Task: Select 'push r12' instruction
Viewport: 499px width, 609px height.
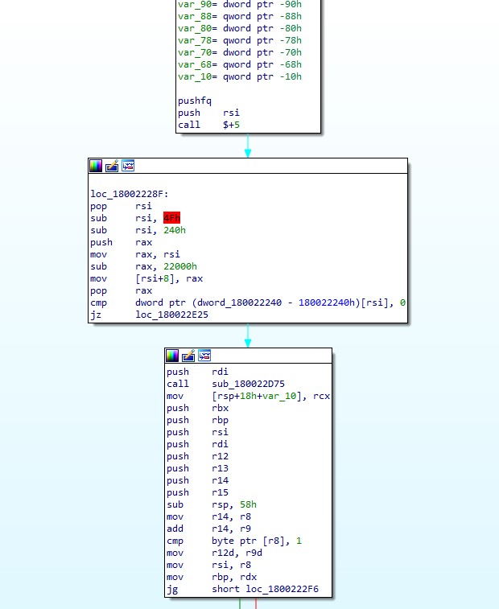Action: (x=198, y=456)
